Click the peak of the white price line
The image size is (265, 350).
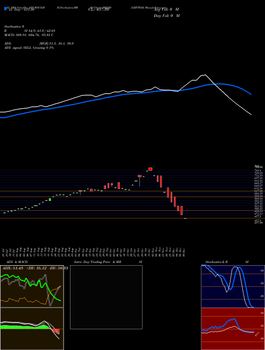(x=205, y=75)
